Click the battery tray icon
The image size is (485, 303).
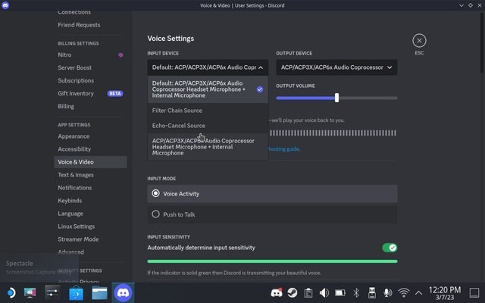pos(340,292)
